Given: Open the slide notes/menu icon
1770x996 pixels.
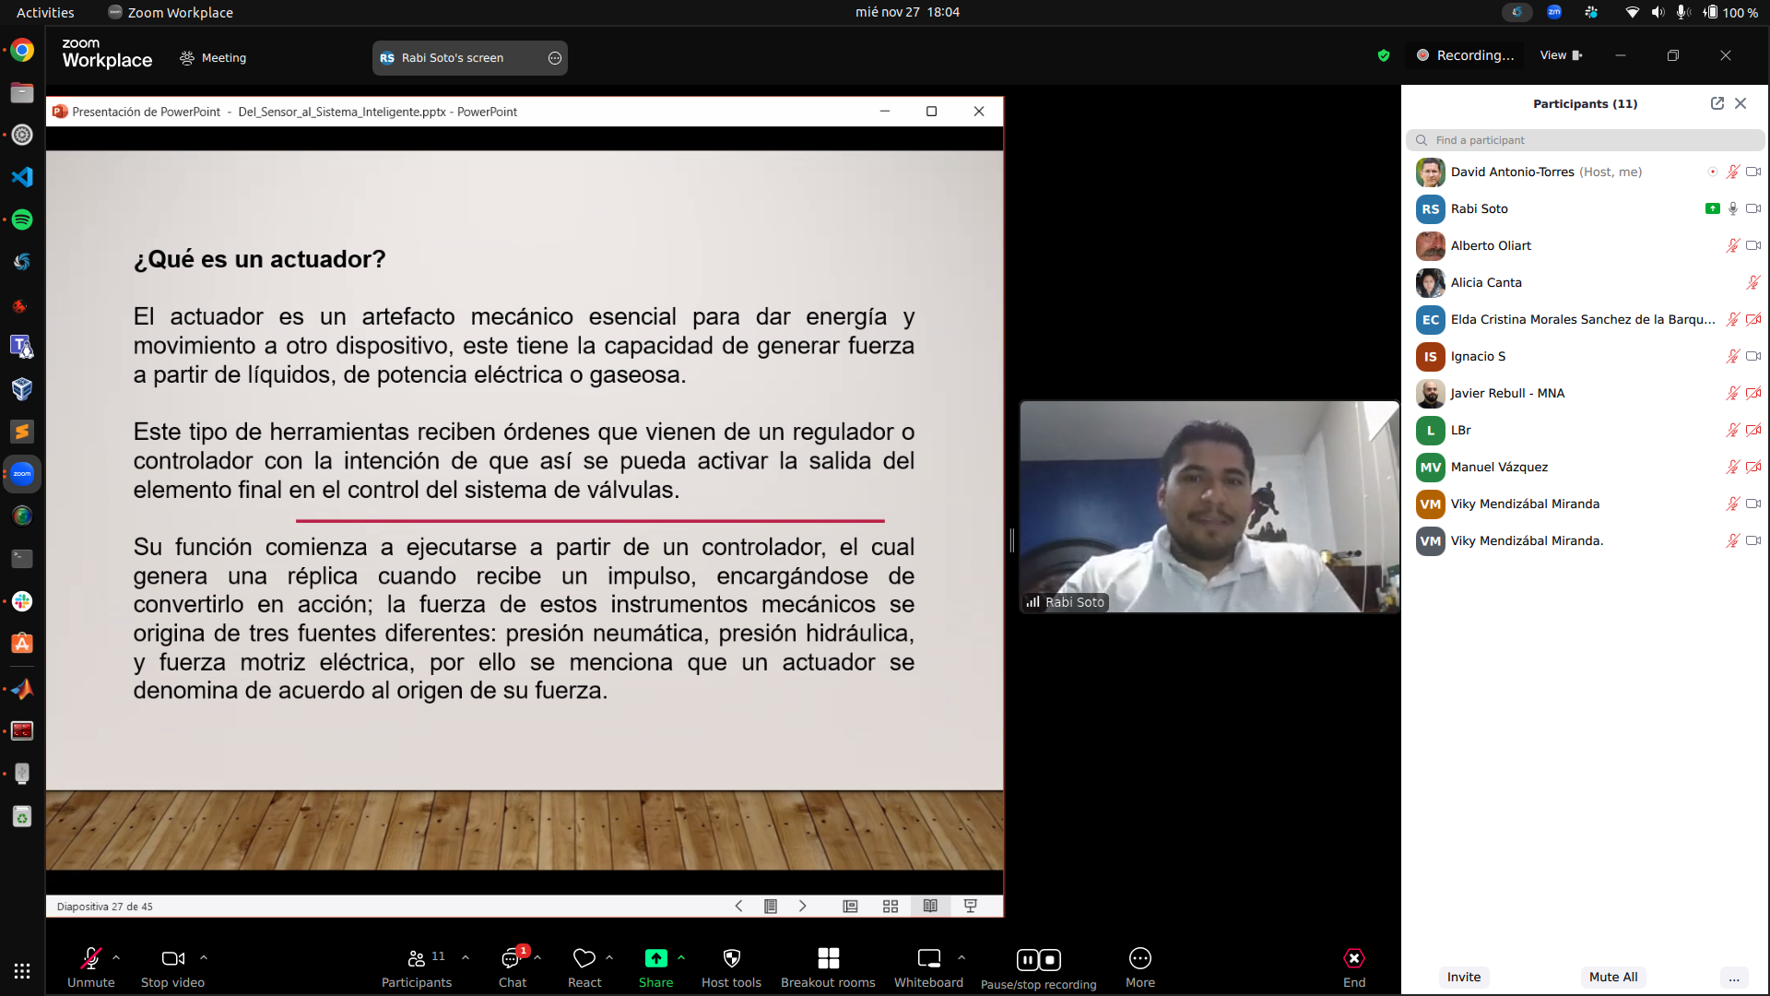Looking at the screenshot, I should coord(771,907).
